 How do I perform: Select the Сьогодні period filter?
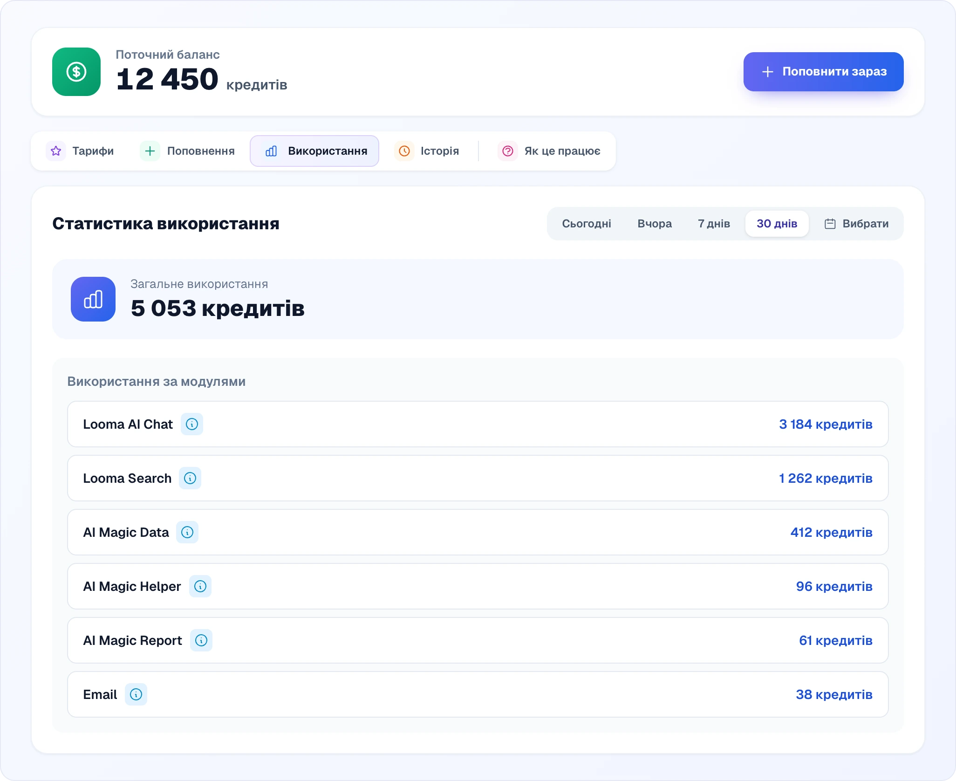click(x=587, y=224)
